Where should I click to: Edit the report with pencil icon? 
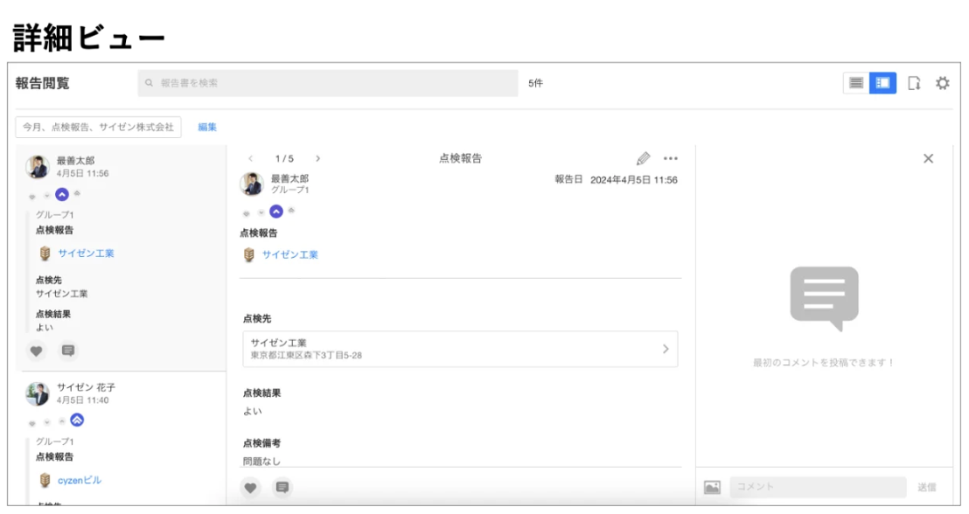(x=644, y=159)
